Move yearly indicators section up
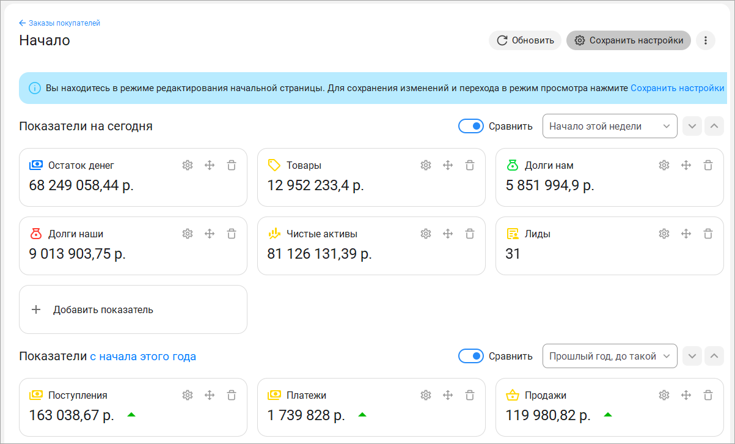 pos(714,356)
